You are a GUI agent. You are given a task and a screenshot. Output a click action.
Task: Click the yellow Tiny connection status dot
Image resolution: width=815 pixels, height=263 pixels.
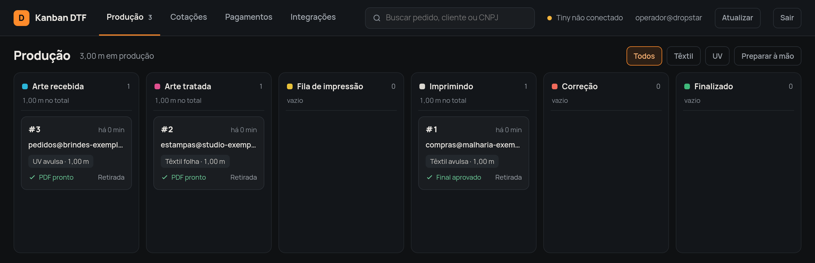click(549, 18)
